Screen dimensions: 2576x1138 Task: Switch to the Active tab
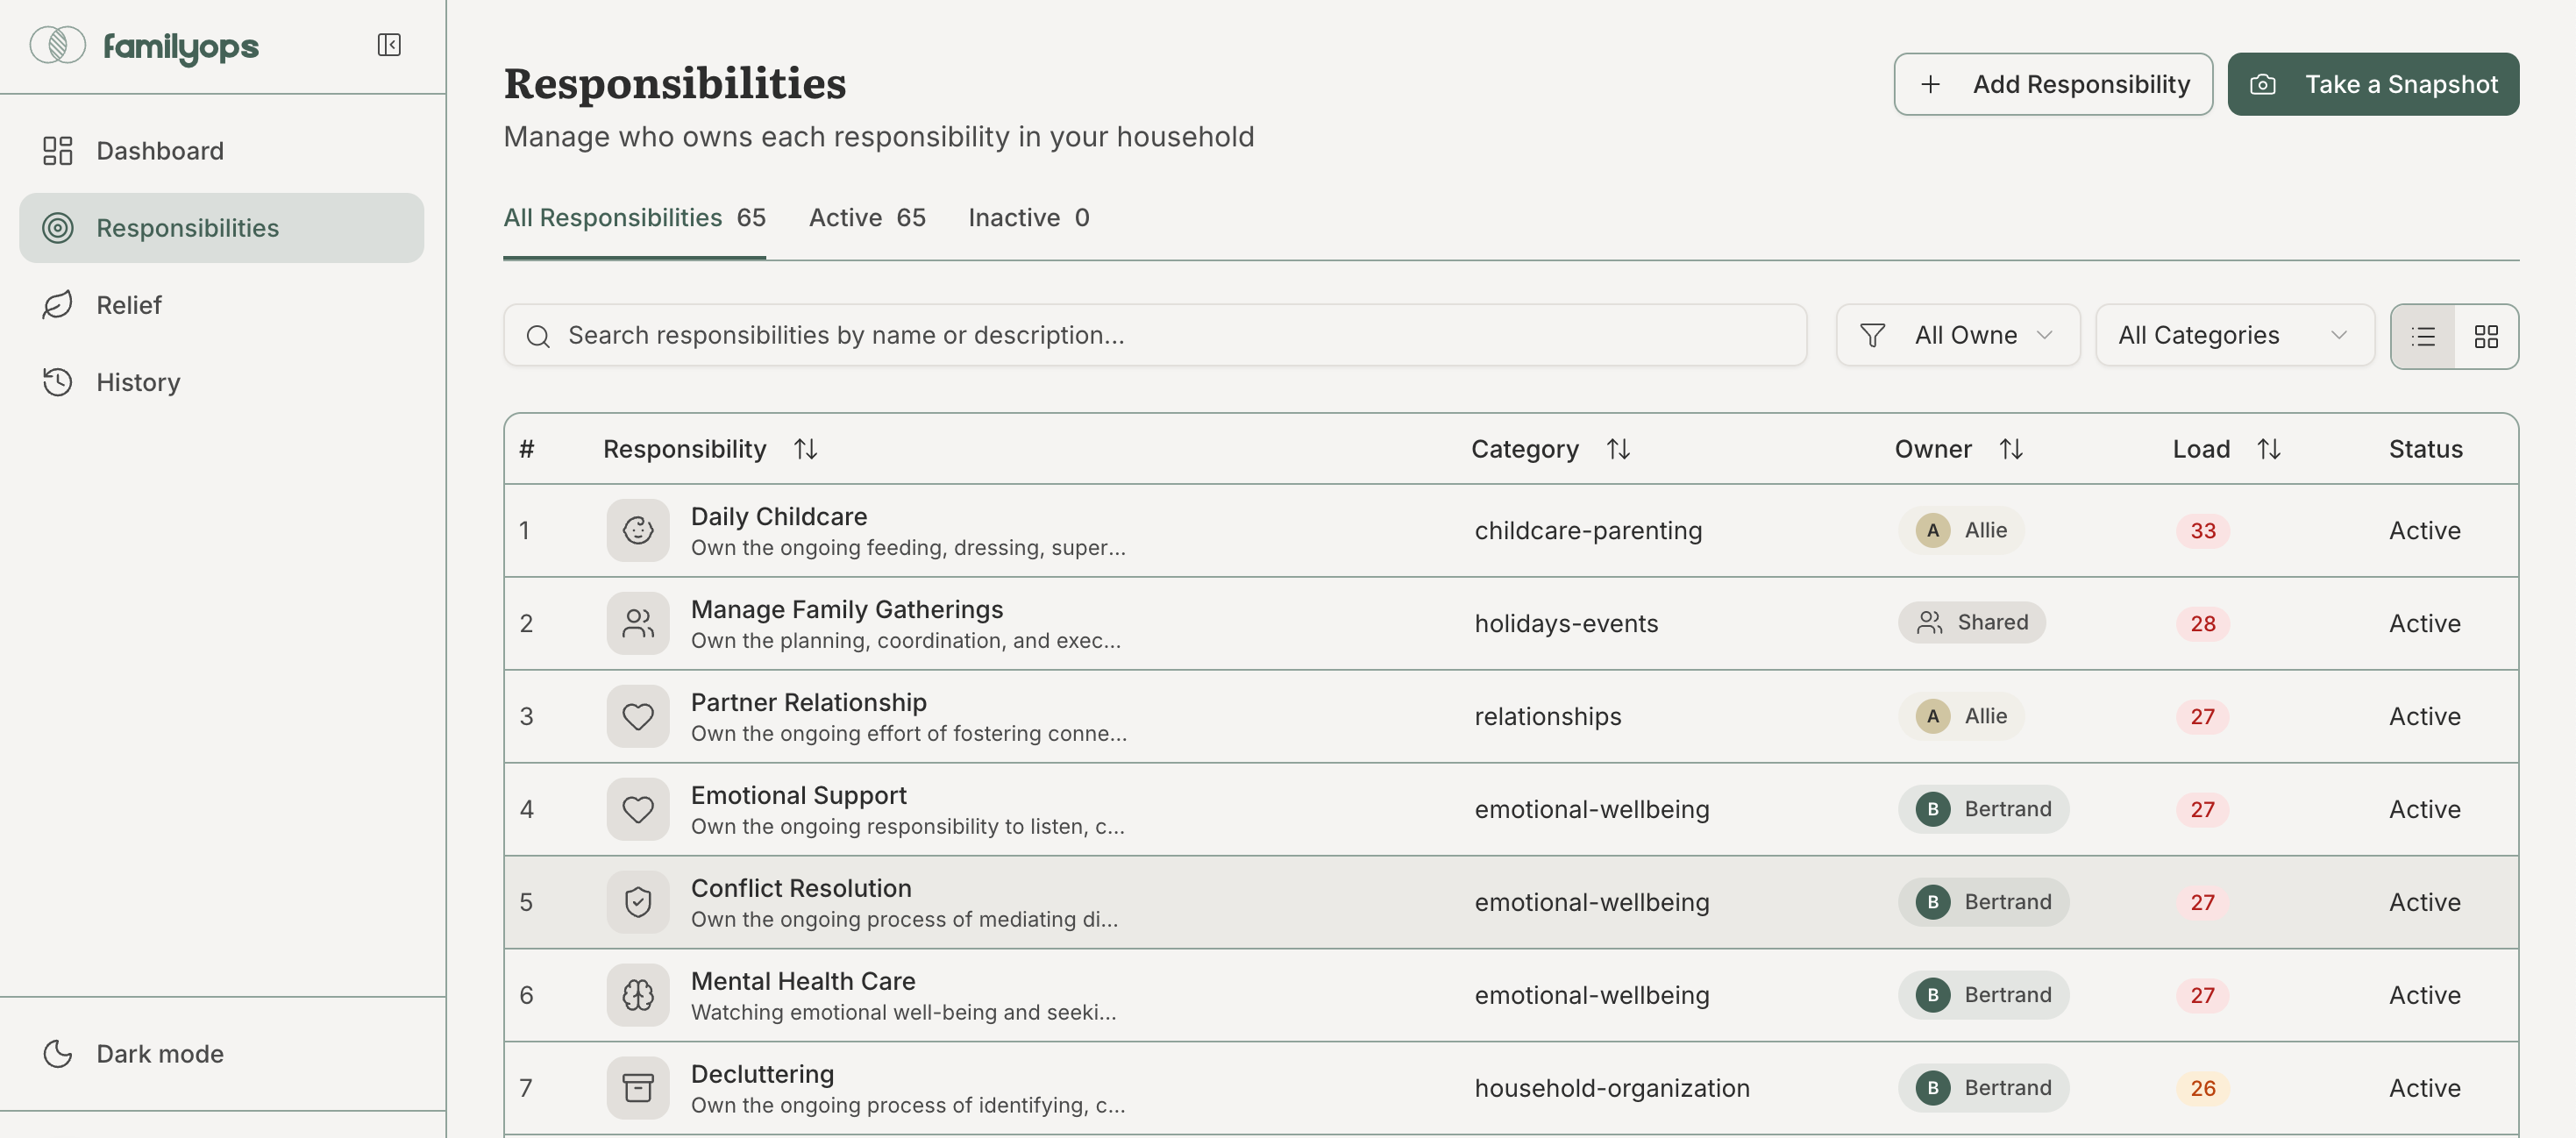click(866, 217)
